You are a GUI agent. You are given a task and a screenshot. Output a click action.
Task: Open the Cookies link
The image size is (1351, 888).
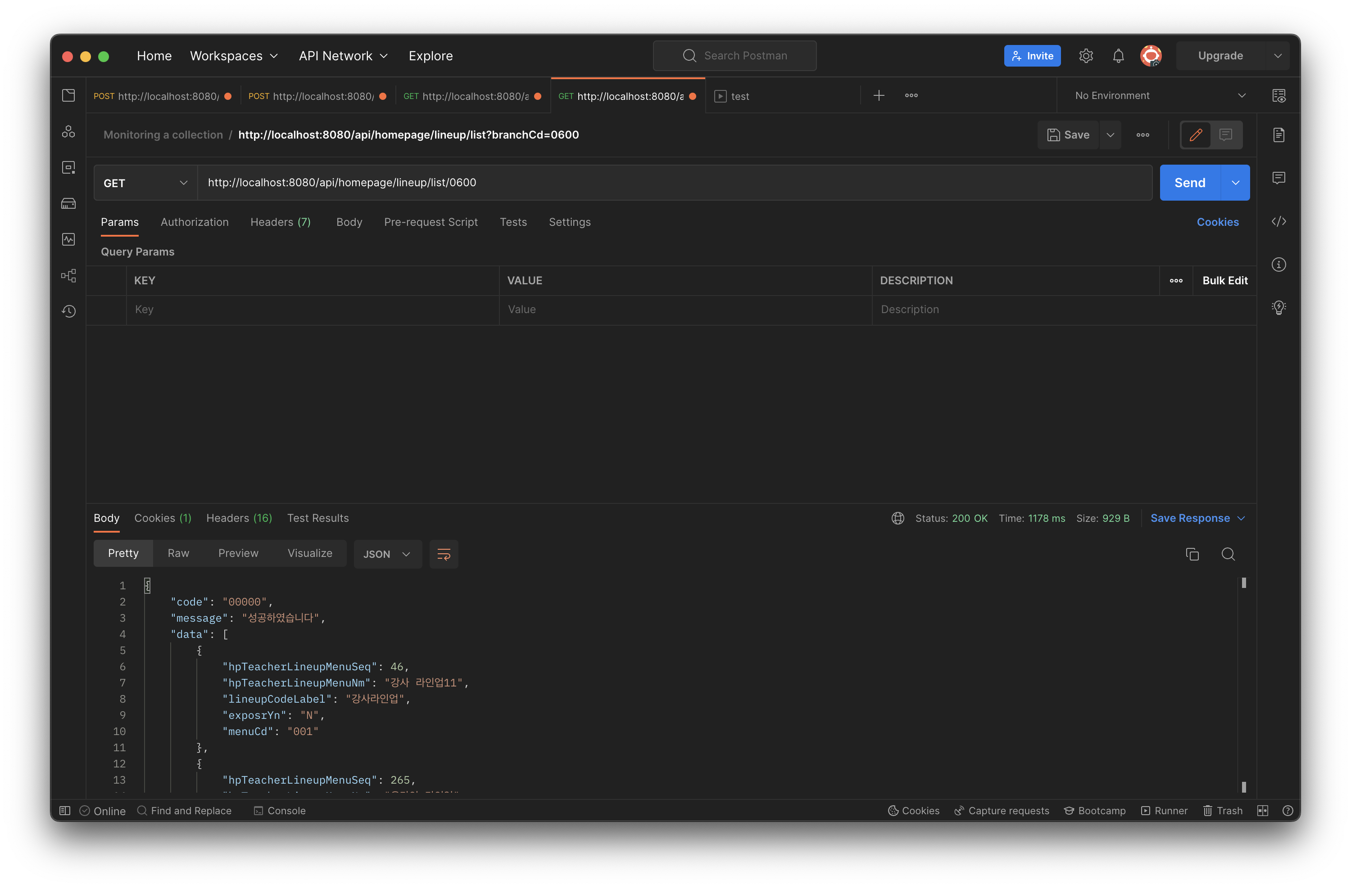1218,222
